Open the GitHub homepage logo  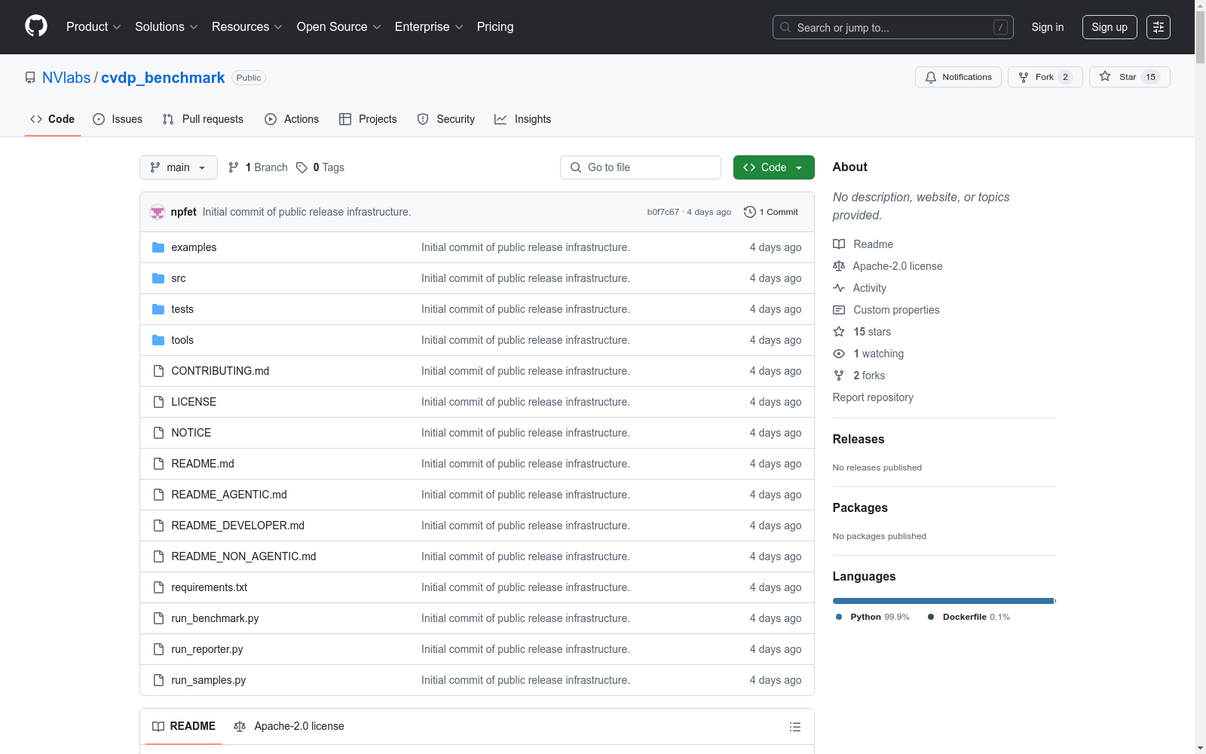(36, 26)
